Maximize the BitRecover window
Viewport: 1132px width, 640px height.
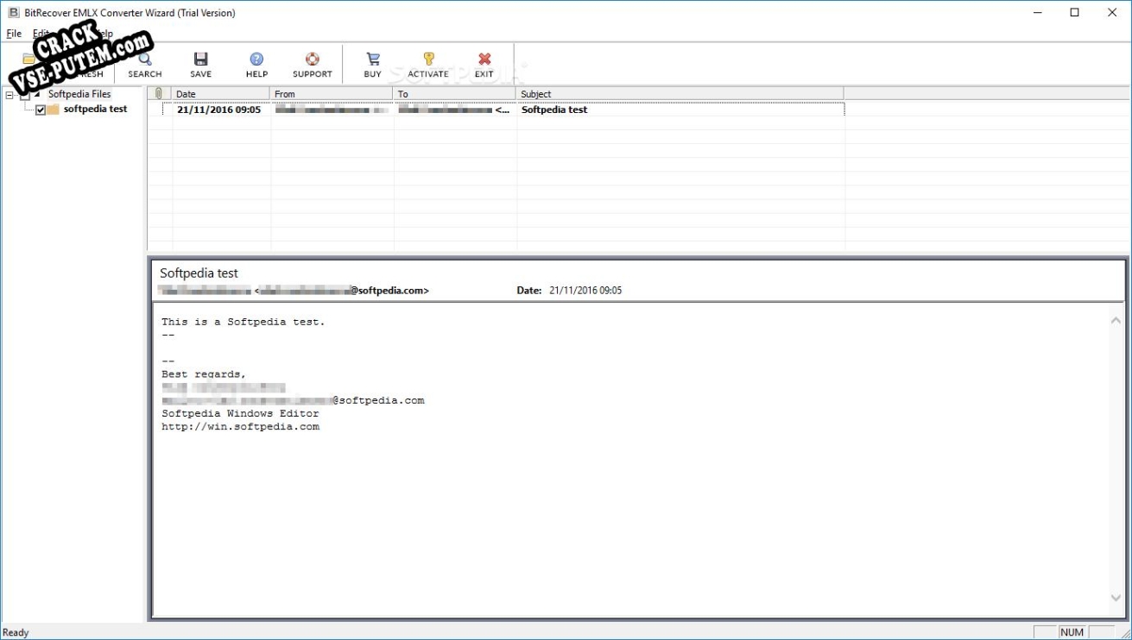[x=1074, y=12]
